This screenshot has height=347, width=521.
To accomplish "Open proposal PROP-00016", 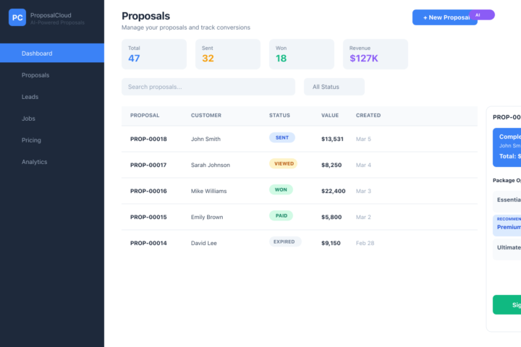I will (148, 191).
